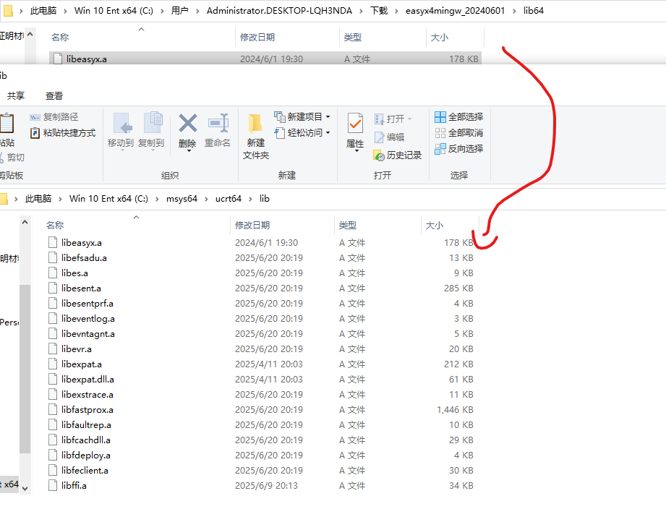This screenshot has height=509, width=666.
Task: Select libffi.a file
Action: click(74, 486)
